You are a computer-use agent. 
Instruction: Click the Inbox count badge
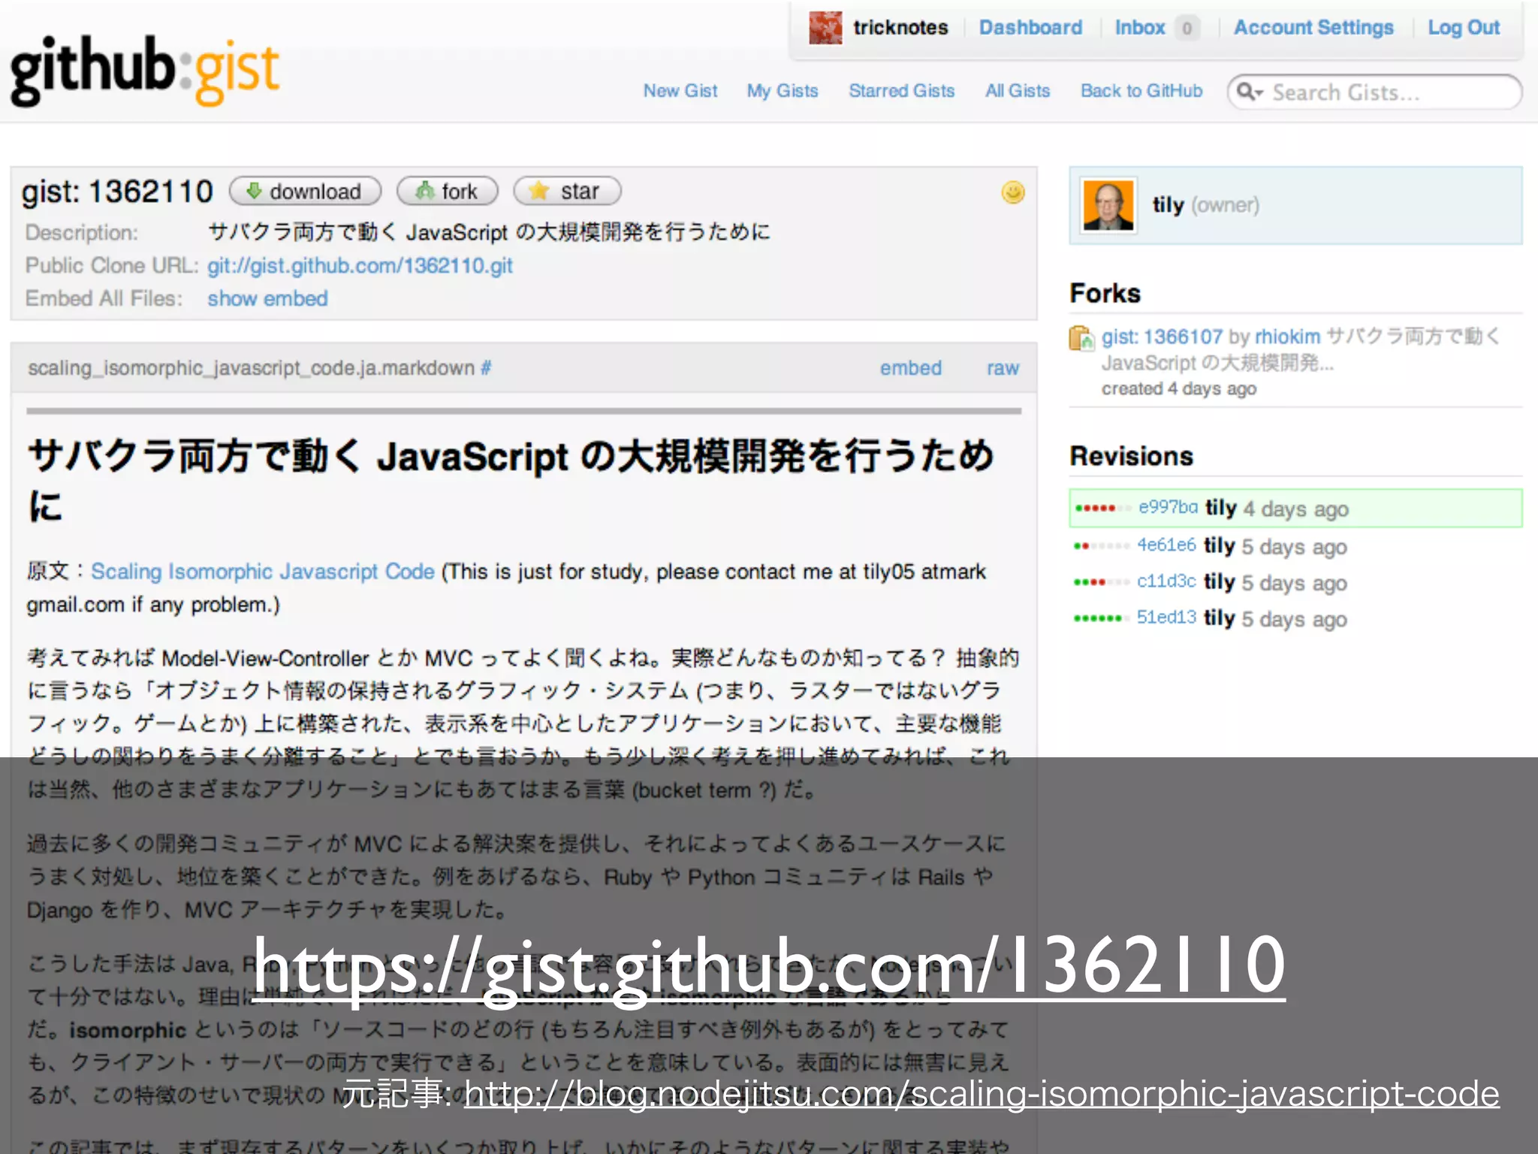pyautogui.click(x=1187, y=29)
